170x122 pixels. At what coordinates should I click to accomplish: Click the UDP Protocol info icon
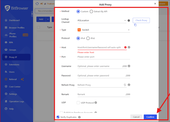[x=96, y=103]
